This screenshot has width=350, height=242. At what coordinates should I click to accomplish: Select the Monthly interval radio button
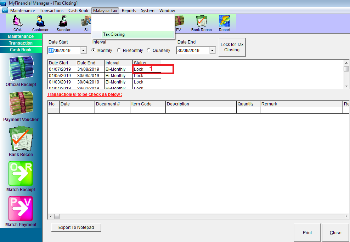pos(94,51)
